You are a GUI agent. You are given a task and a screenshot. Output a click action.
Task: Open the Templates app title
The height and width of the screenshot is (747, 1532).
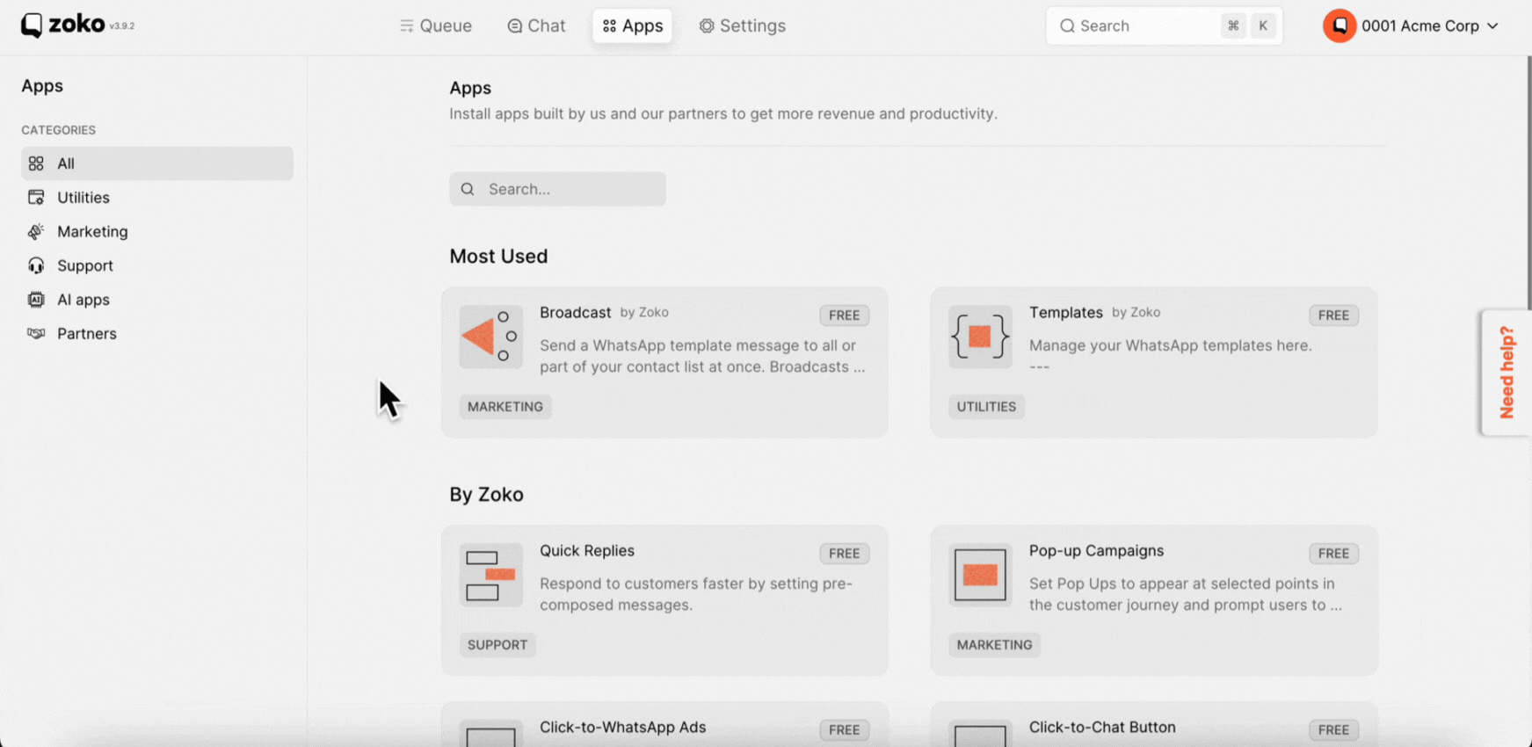click(x=1066, y=313)
